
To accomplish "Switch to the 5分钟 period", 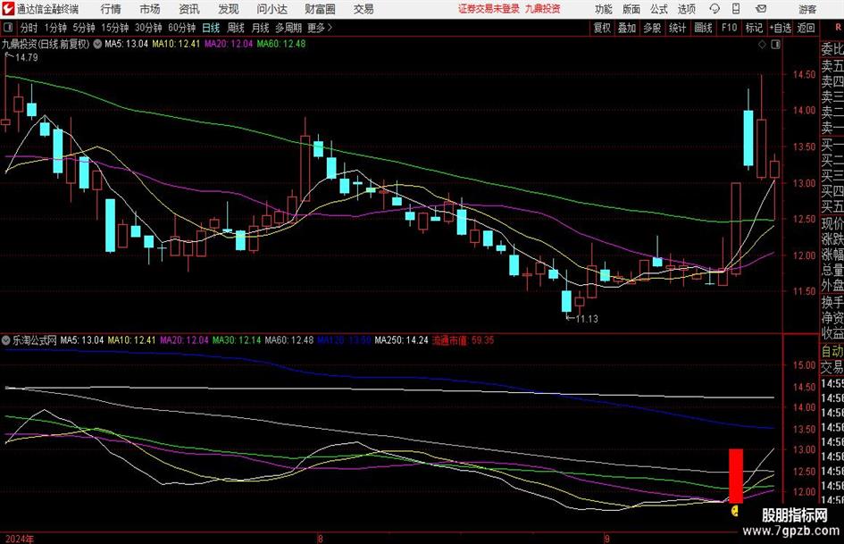I will (x=83, y=28).
